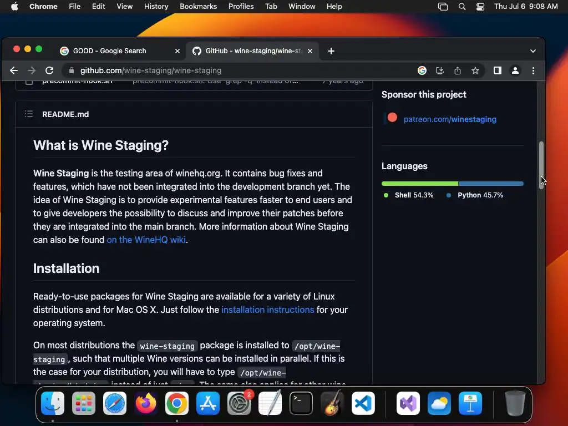Open the Chrome app menu
The height and width of the screenshot is (426, 568).
(43, 7)
